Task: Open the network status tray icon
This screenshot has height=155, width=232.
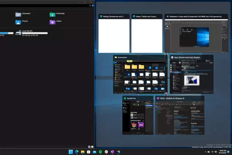Action: pyautogui.click(x=212, y=152)
